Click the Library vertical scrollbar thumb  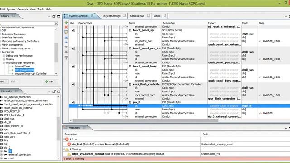[x=56, y=53]
